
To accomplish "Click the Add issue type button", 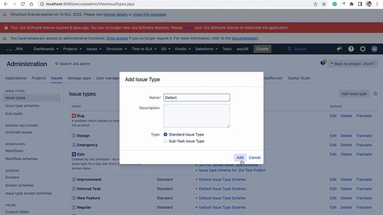I will point(354,94).
